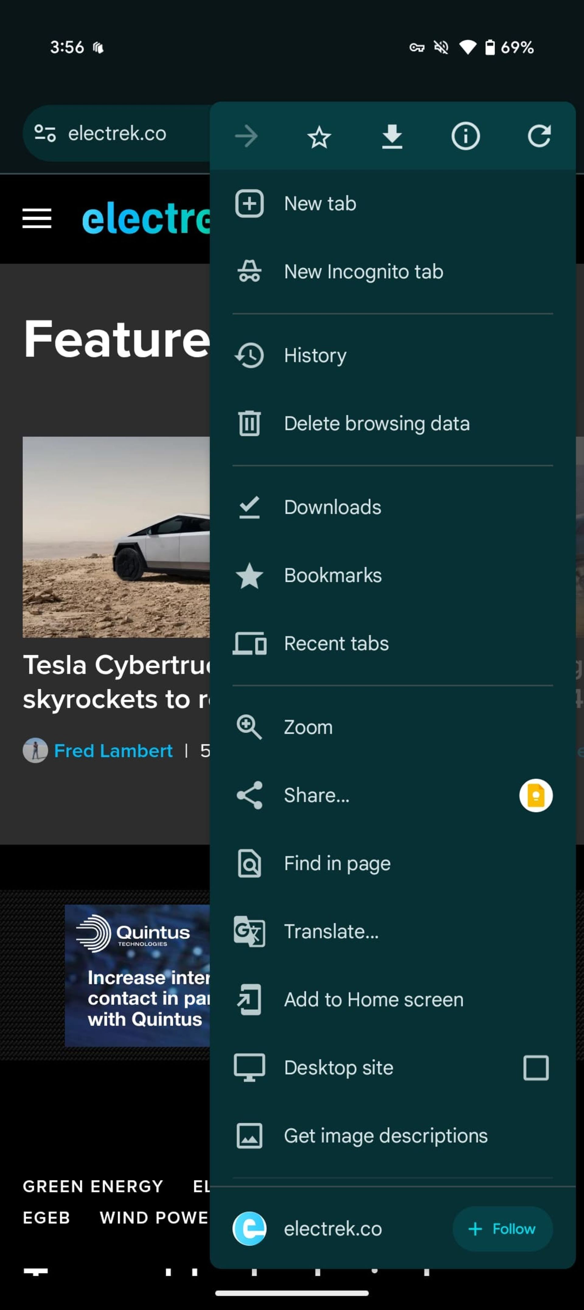Screen dimensions: 584x1310
Task: Tap the GREEN ENERGY category link
Action: tap(92, 1186)
